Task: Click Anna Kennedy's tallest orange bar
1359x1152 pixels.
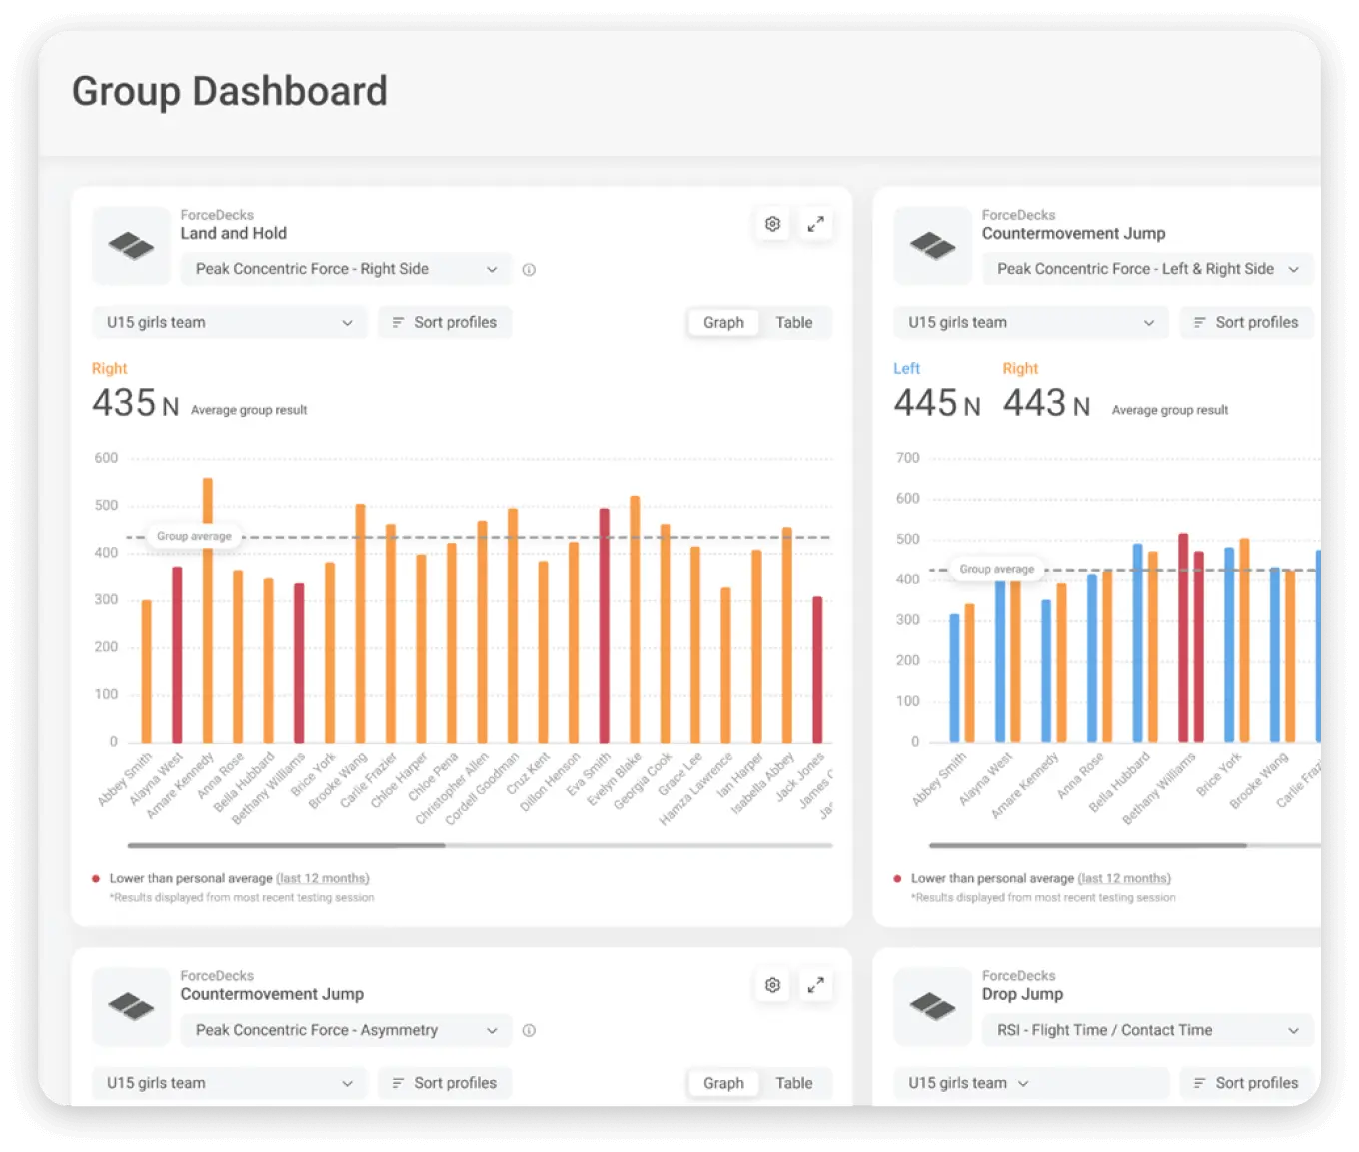Action: 208,609
